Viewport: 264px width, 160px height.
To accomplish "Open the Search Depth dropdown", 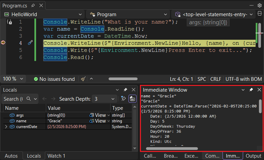I will 105,99.
